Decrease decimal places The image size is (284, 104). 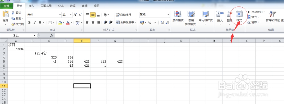coord(168,23)
